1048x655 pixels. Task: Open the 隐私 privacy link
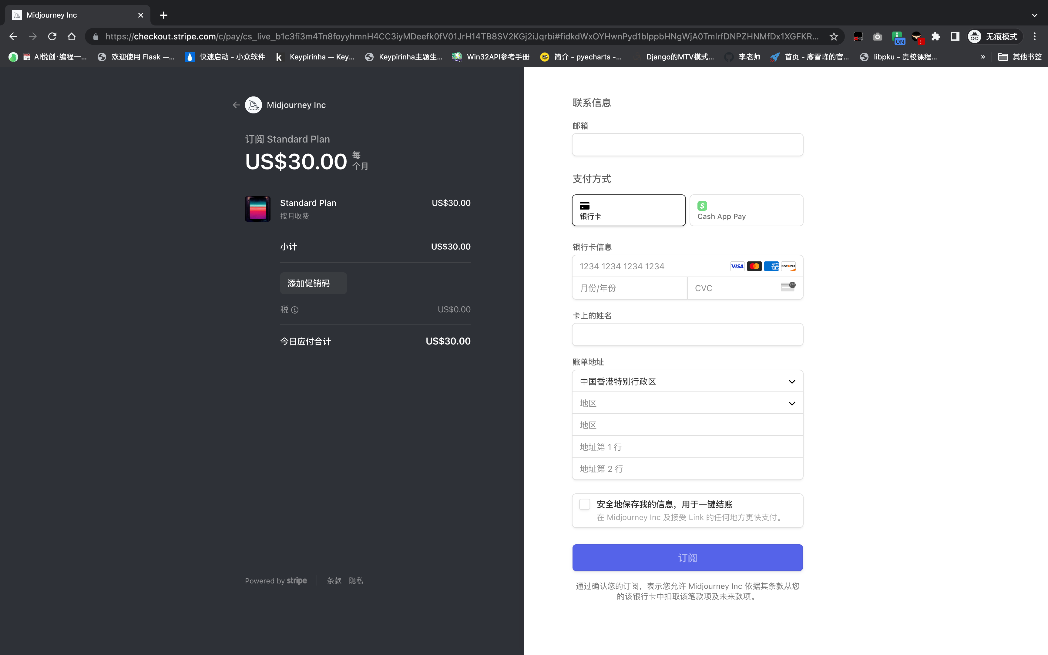356,580
